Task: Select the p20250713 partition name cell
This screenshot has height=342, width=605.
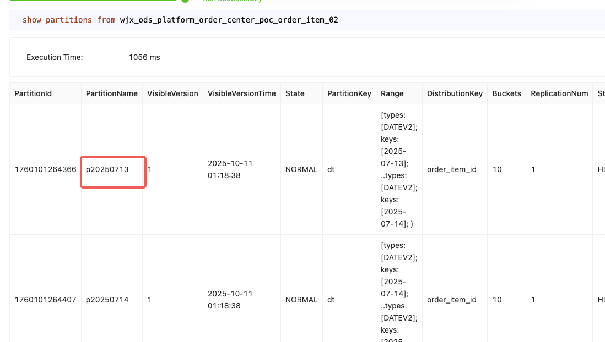Action: 107,169
